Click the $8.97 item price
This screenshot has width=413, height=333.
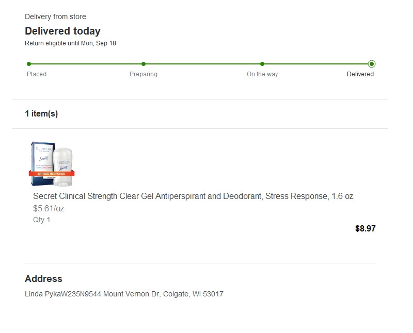[x=366, y=229]
